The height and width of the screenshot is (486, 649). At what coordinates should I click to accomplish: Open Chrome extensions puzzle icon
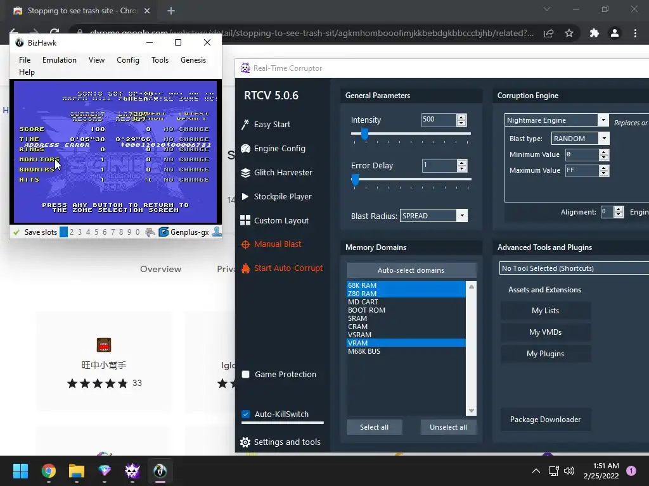pos(594,33)
